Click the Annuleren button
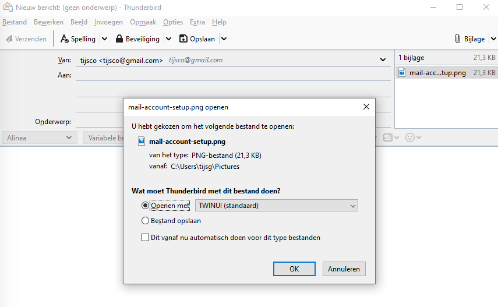Image resolution: width=498 pixels, height=307 pixels. pos(344,269)
